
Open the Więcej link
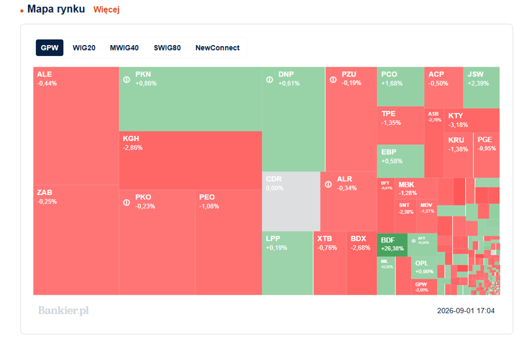click(106, 10)
